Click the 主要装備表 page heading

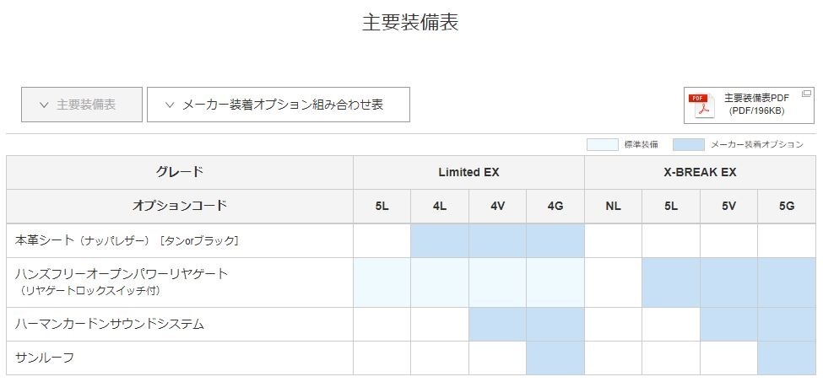[x=410, y=23]
